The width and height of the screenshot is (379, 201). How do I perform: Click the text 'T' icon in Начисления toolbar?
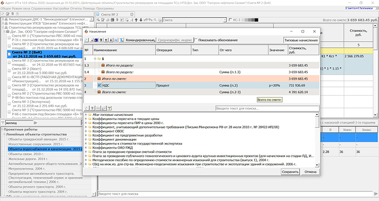click(x=121, y=40)
